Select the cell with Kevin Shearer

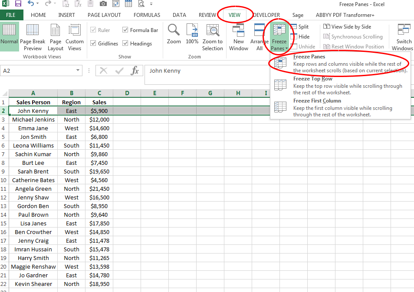point(33,284)
